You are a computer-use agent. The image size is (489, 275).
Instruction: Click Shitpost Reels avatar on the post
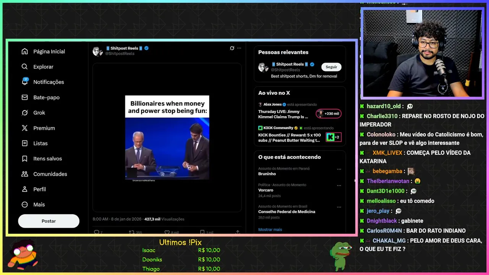pyautogui.click(x=98, y=51)
